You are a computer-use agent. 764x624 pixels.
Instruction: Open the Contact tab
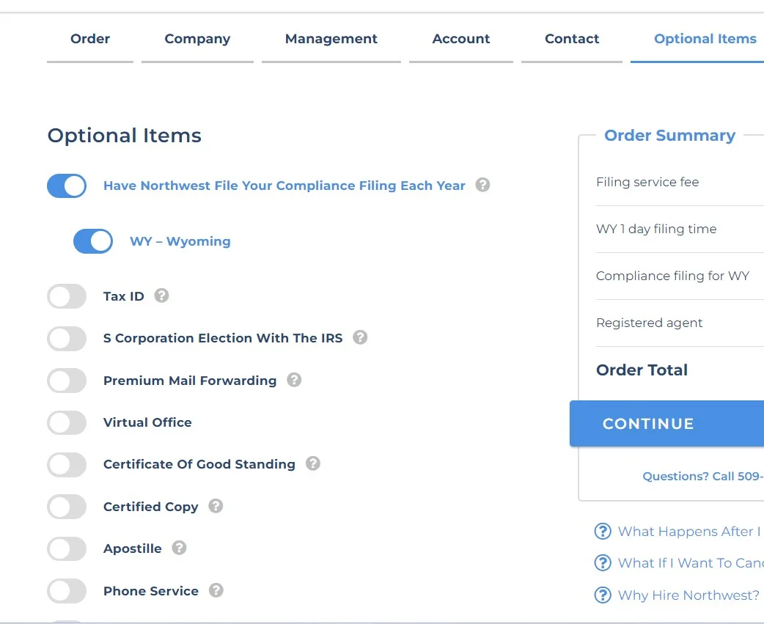click(x=572, y=40)
